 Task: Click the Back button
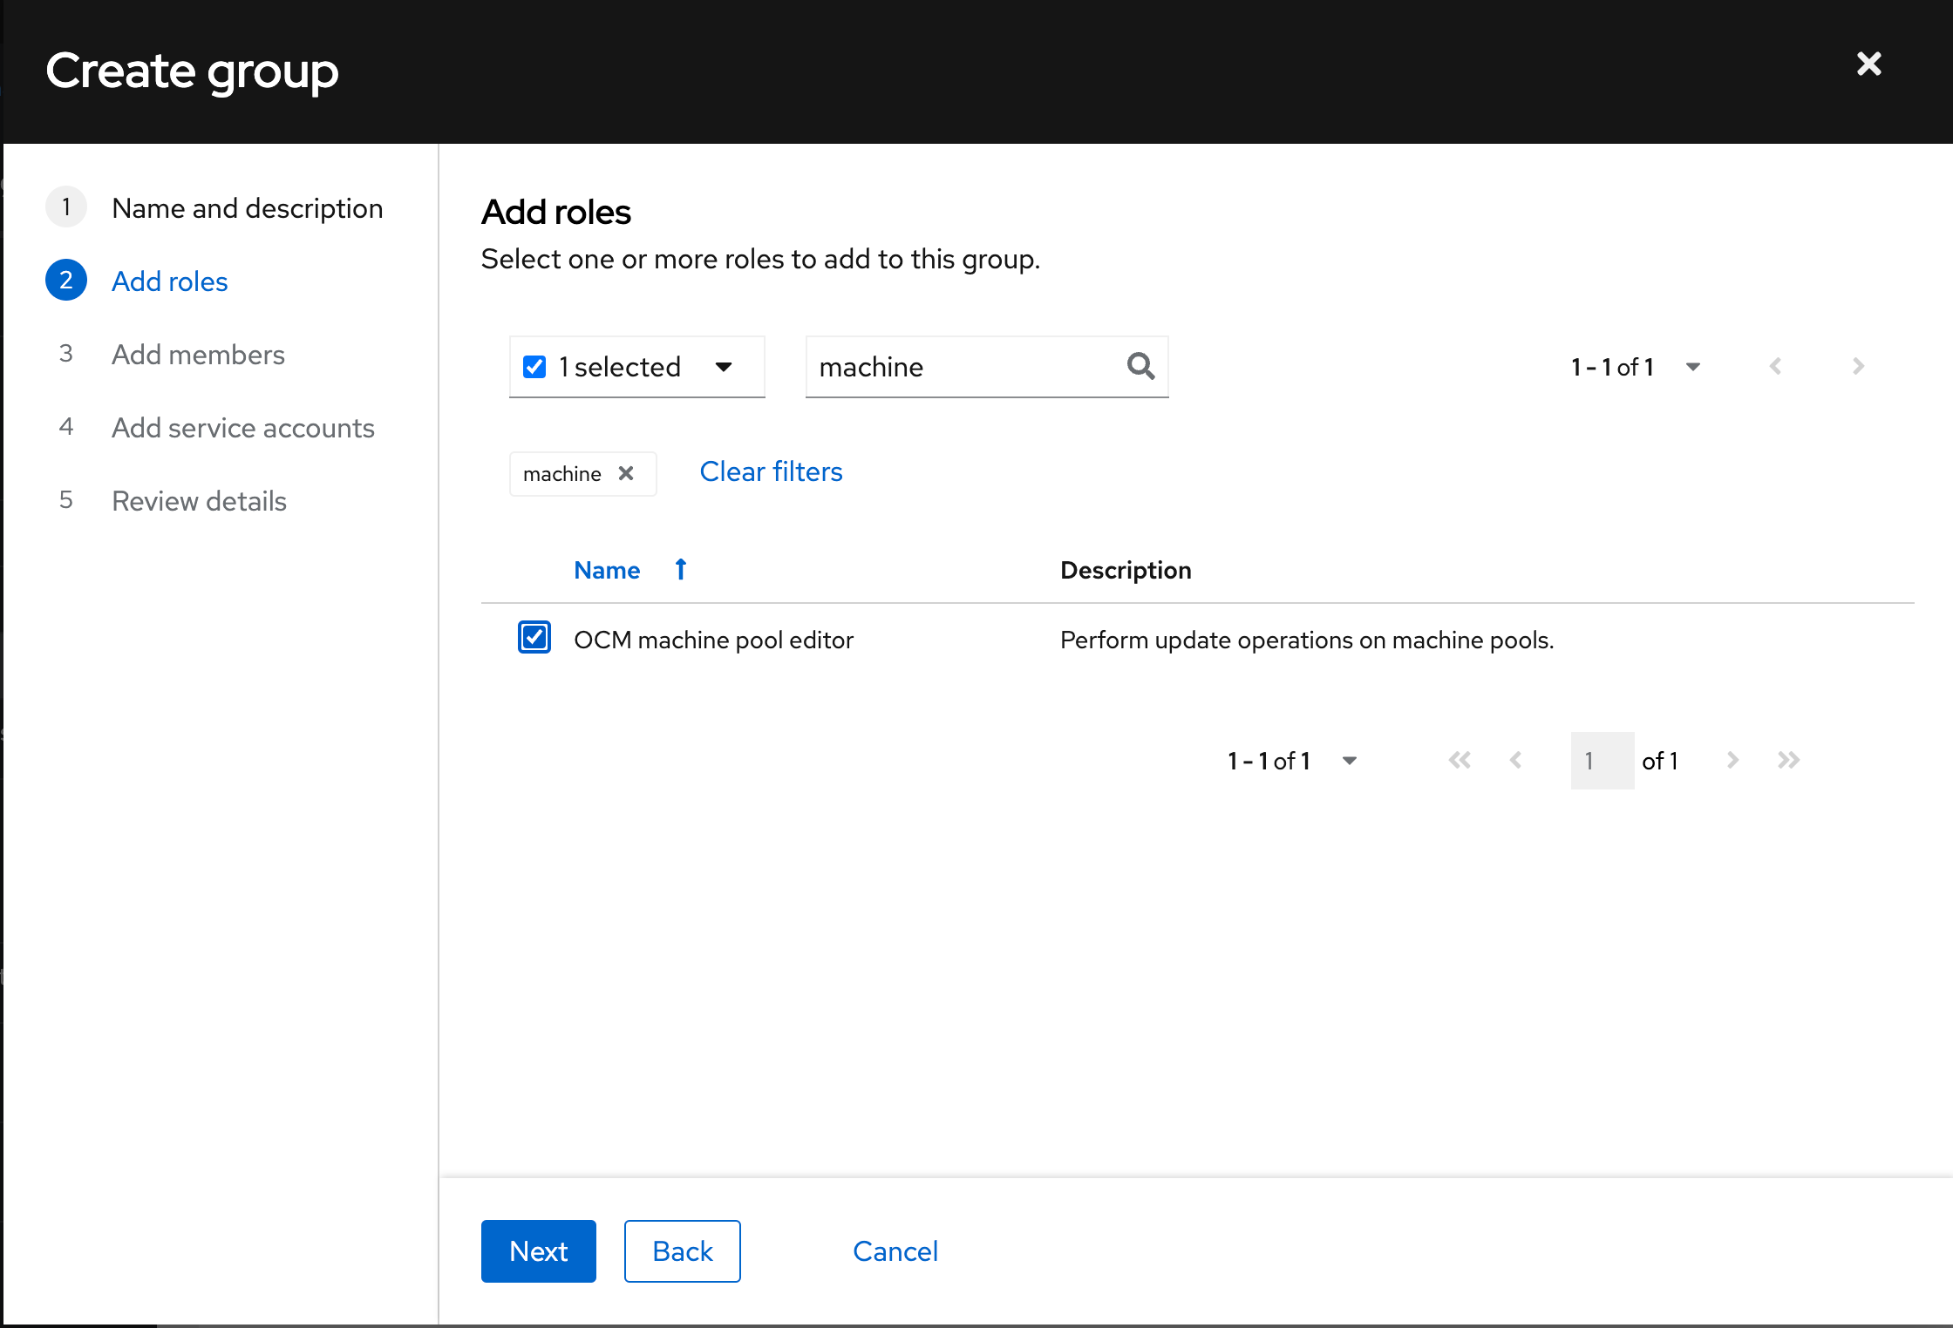[682, 1251]
